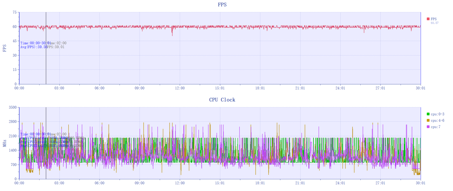Click the 03:00 time label under FPS chart
Screen dimensions: 453x191
[59, 88]
